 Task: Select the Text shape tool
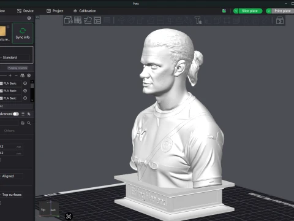coord(198,20)
